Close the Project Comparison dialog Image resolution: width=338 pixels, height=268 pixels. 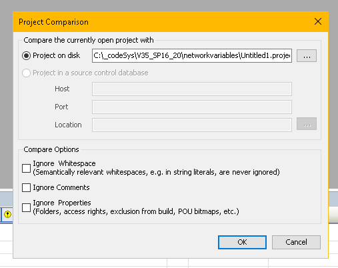(x=318, y=21)
